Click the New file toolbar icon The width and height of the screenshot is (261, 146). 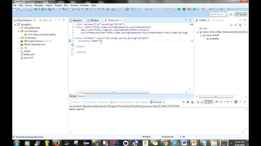[15, 9]
